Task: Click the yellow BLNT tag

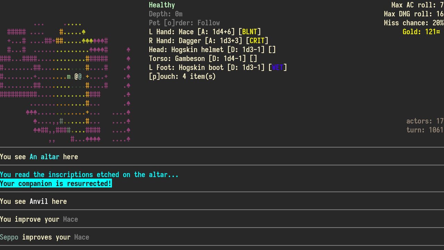Action: click(250, 32)
